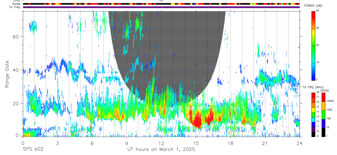Click the '30' label on the POWER scale
Viewport: 337px width, 155px height.
(318, 28)
